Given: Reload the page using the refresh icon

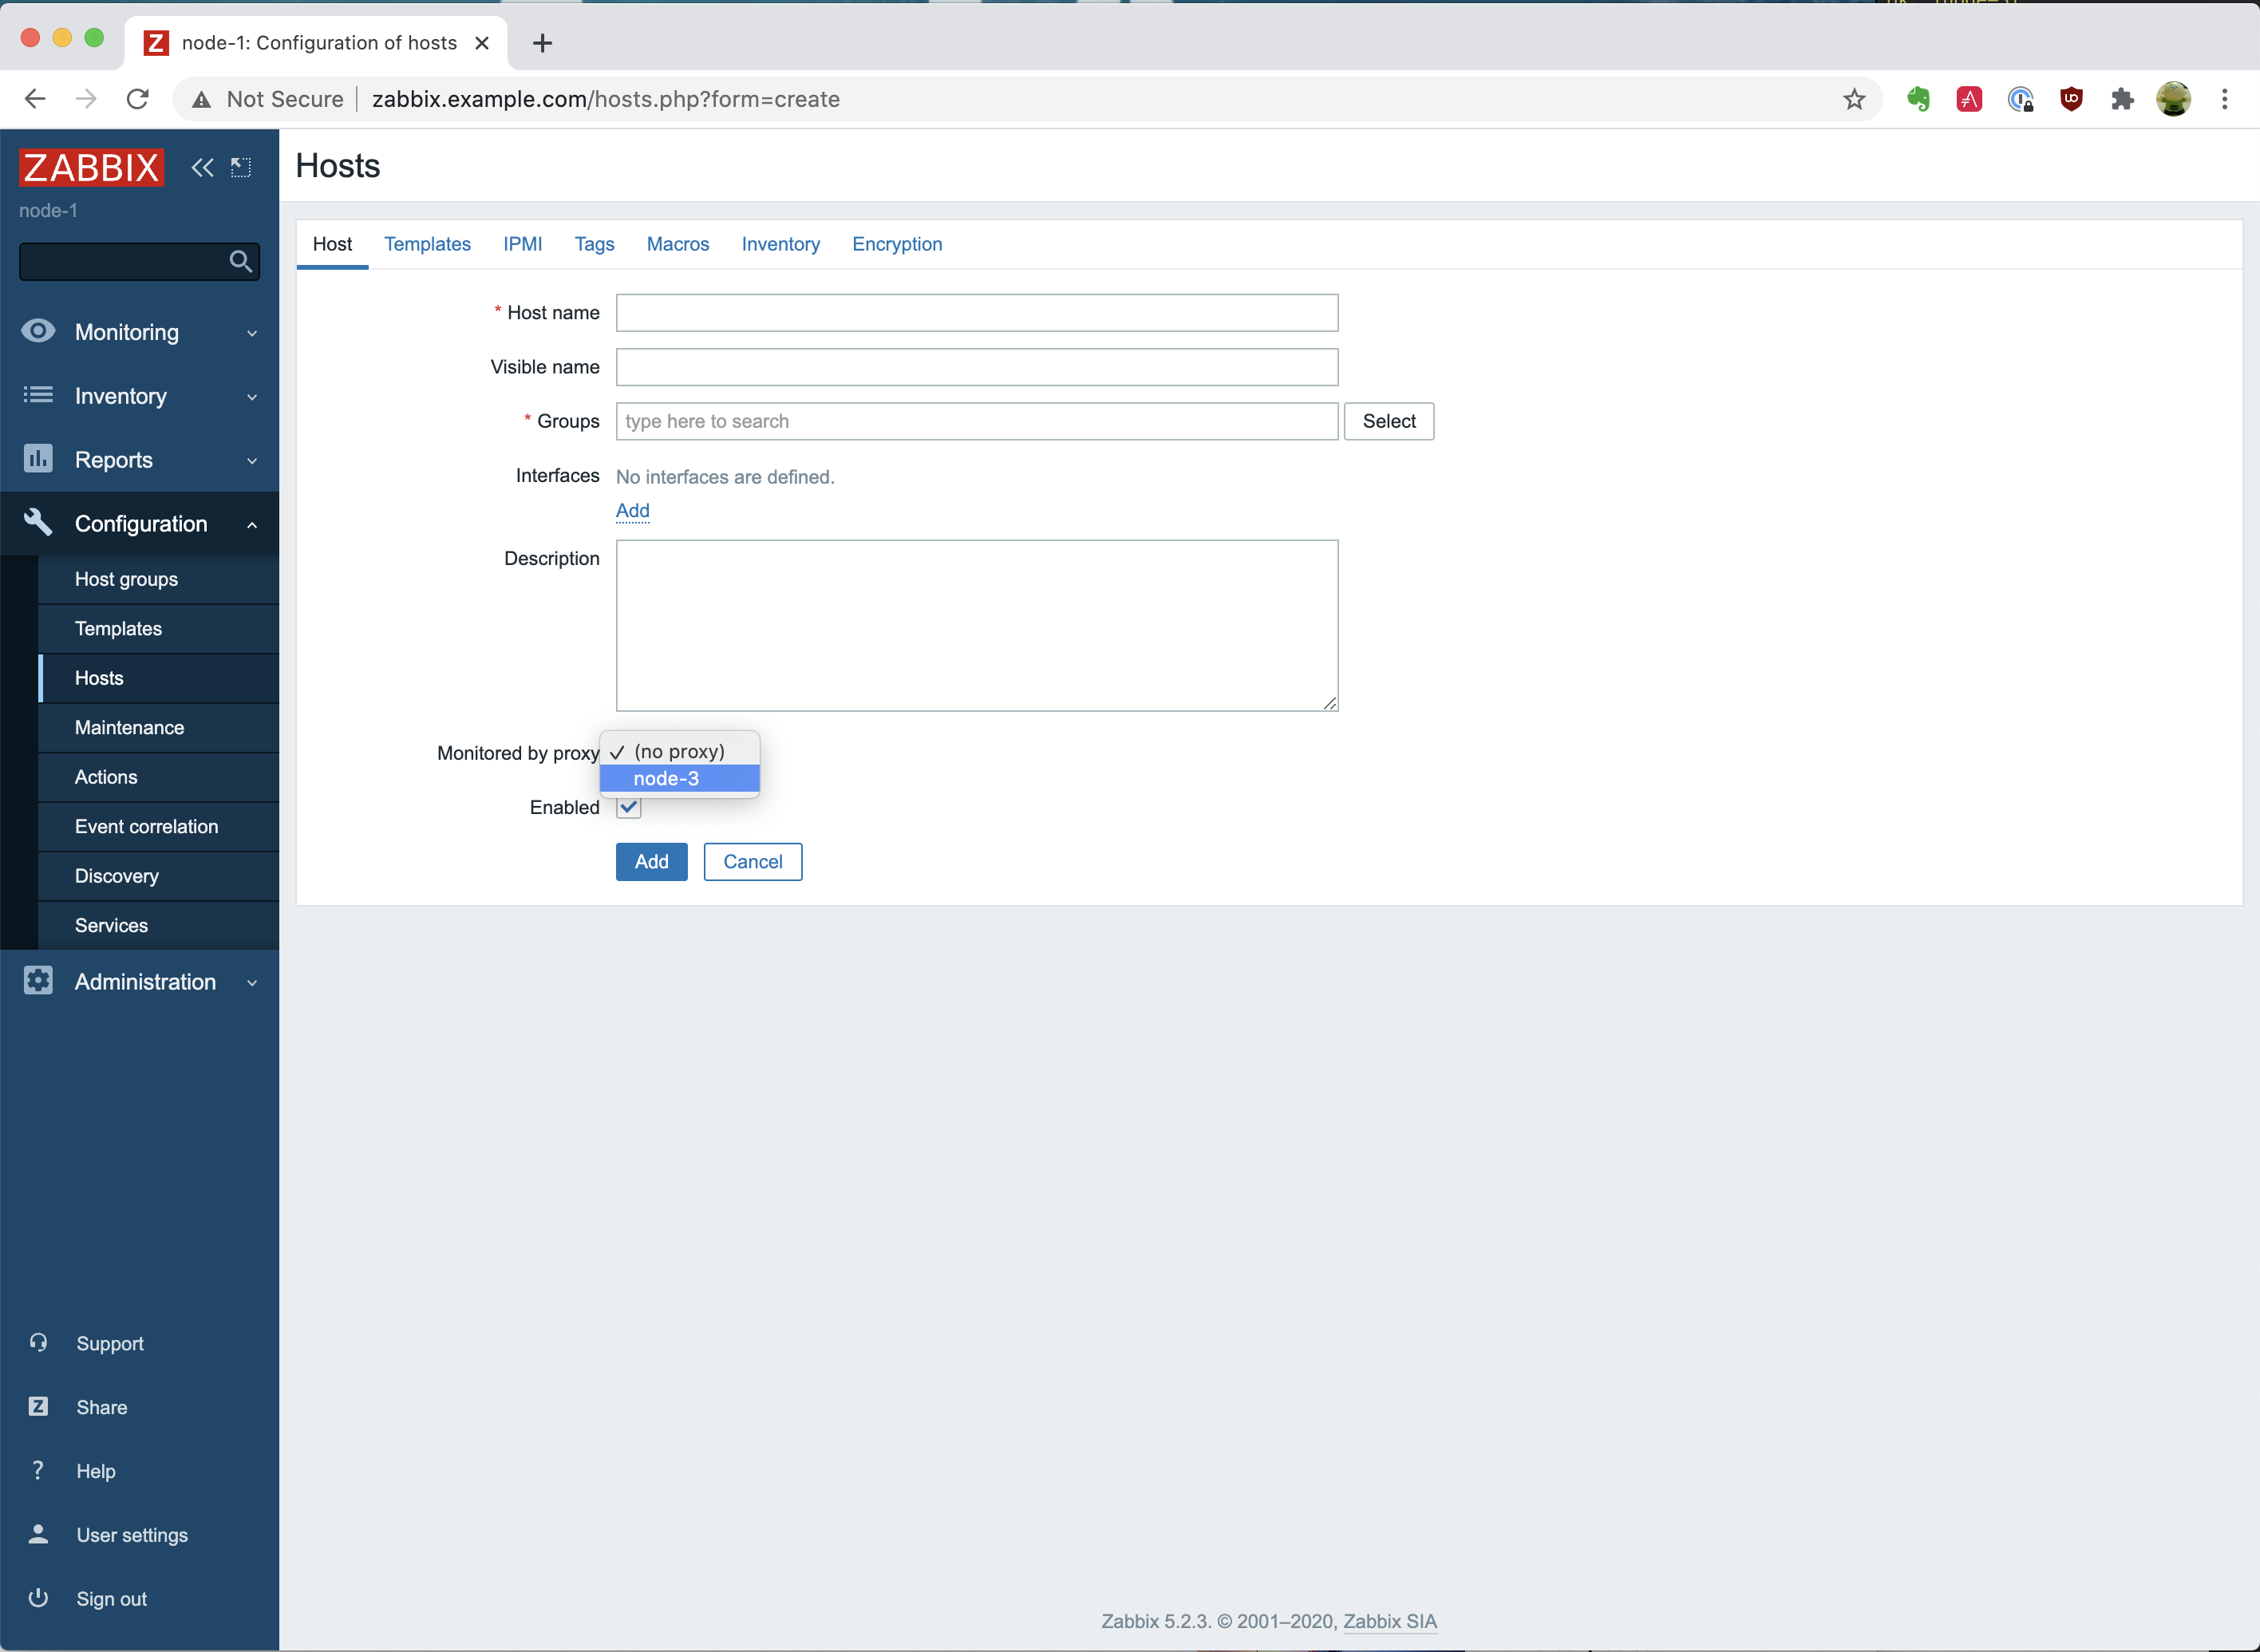Looking at the screenshot, I should tap(138, 99).
